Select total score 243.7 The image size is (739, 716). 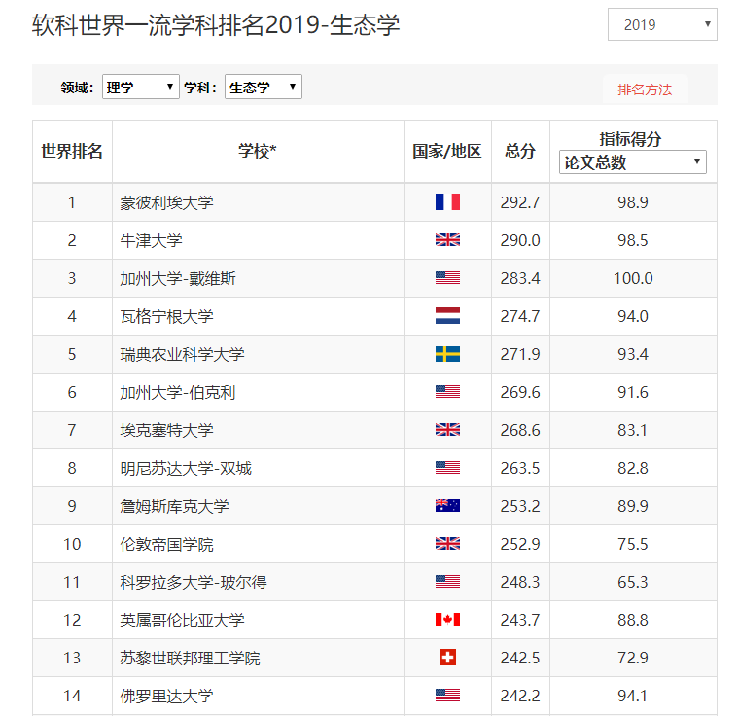(520, 620)
